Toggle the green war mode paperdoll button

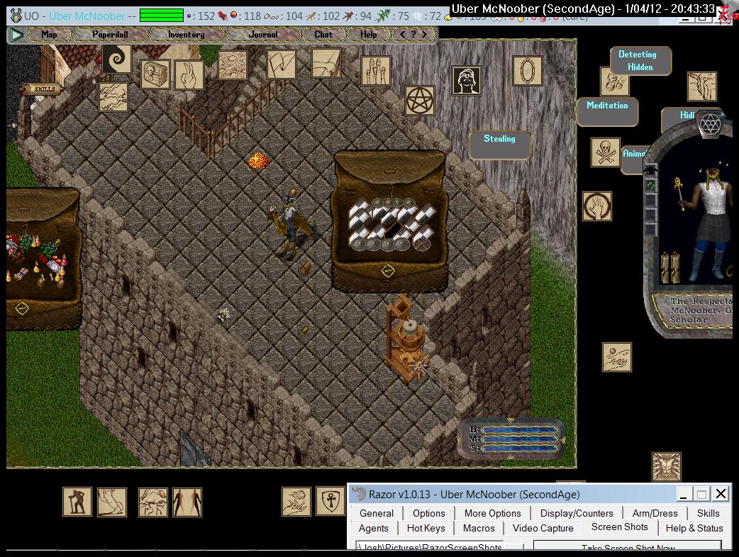[x=650, y=186]
